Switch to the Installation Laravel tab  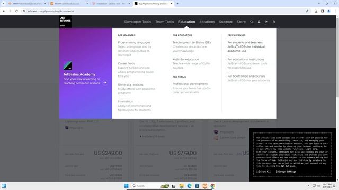(x=111, y=4)
